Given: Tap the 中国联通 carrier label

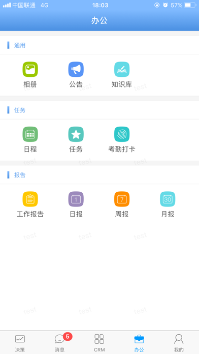Looking at the screenshot, I should tap(24, 5).
